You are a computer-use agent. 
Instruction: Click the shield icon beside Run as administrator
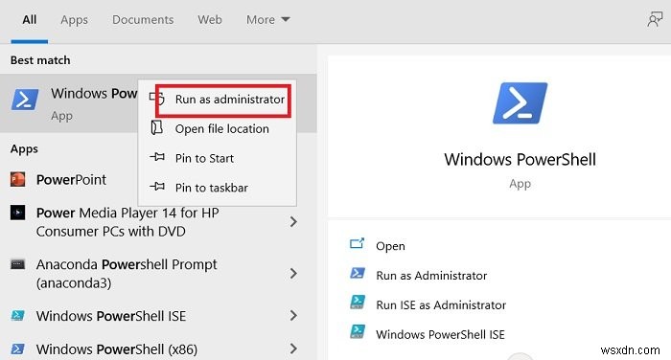[157, 98]
